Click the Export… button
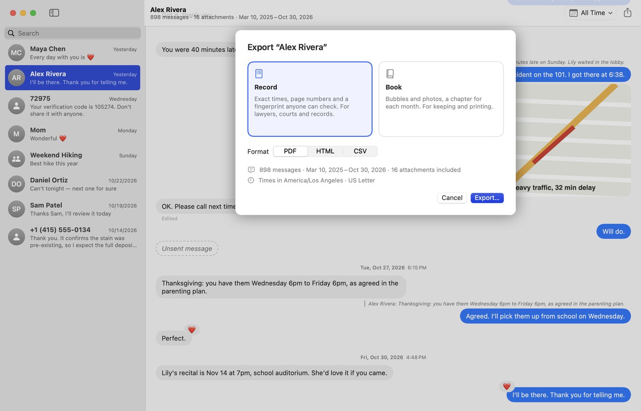The height and width of the screenshot is (411, 641). click(x=487, y=198)
